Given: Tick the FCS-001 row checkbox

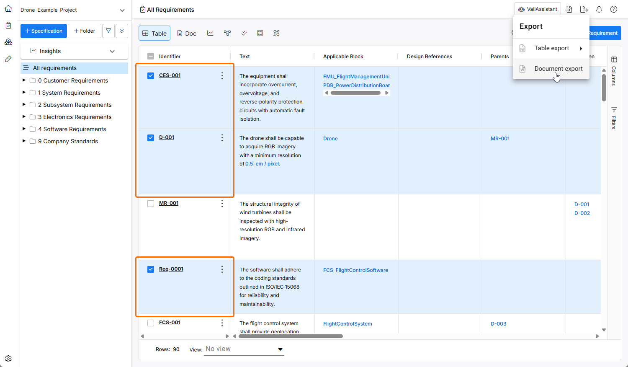Looking at the screenshot, I should click(151, 323).
